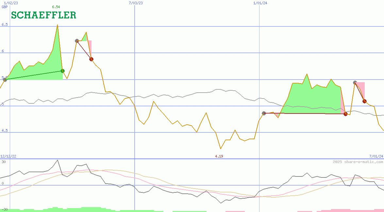Select the 7/03/23 date marker
The height and width of the screenshot is (212, 384).
pos(136,3)
